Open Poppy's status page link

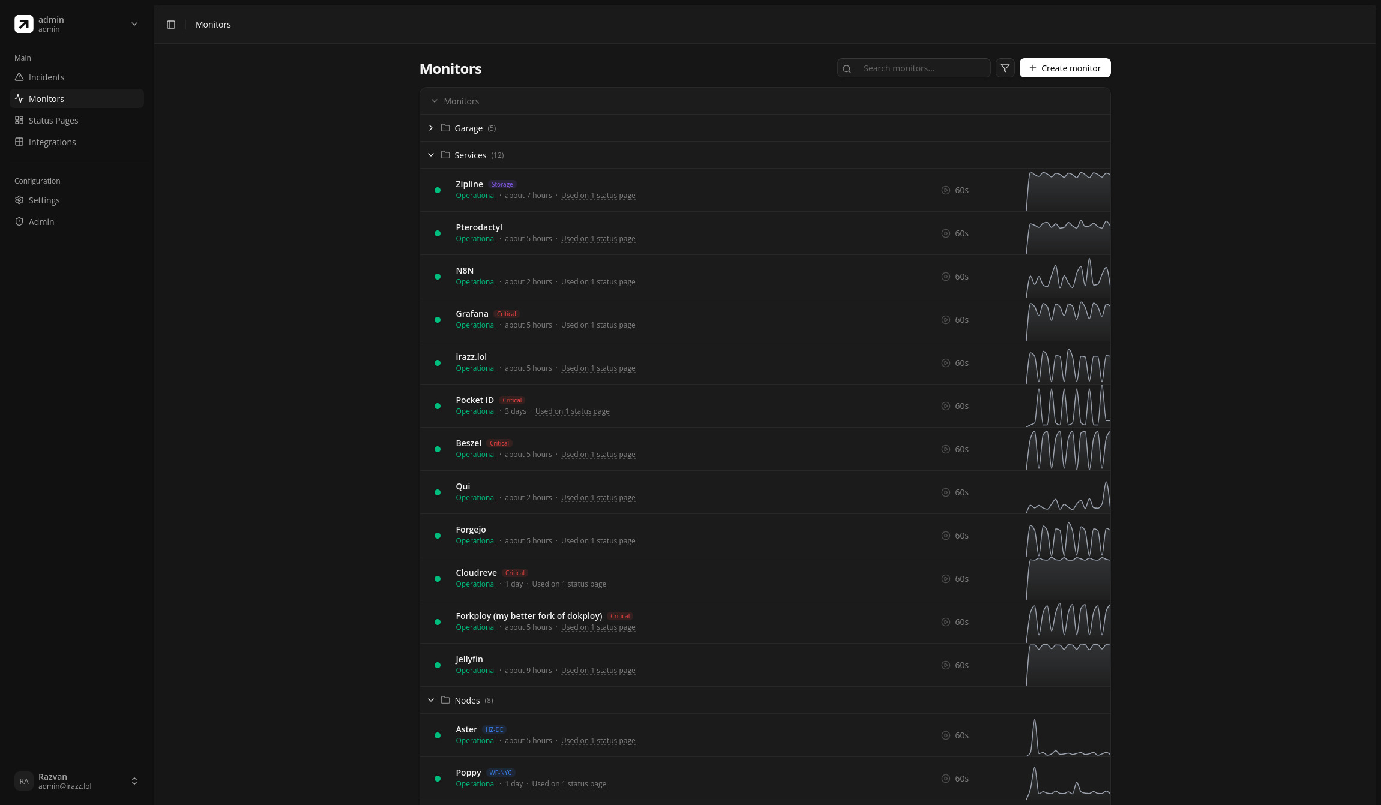coord(569,784)
